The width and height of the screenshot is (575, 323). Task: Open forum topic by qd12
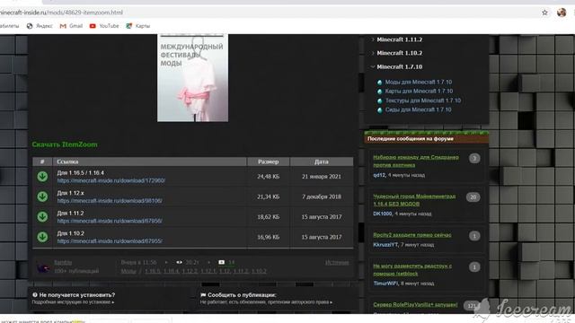tap(416, 161)
